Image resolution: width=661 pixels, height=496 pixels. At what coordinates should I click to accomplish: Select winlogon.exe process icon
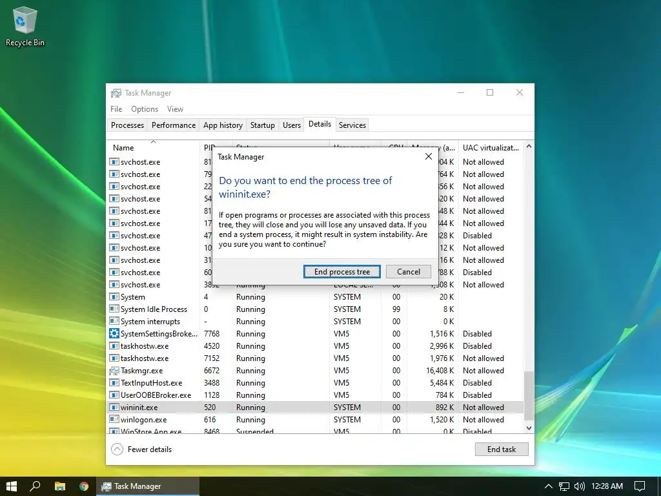[x=114, y=420]
